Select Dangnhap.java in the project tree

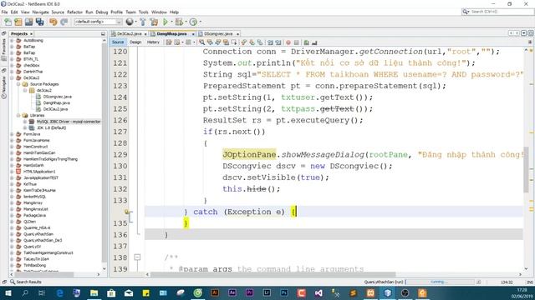pyautogui.click(x=57, y=102)
